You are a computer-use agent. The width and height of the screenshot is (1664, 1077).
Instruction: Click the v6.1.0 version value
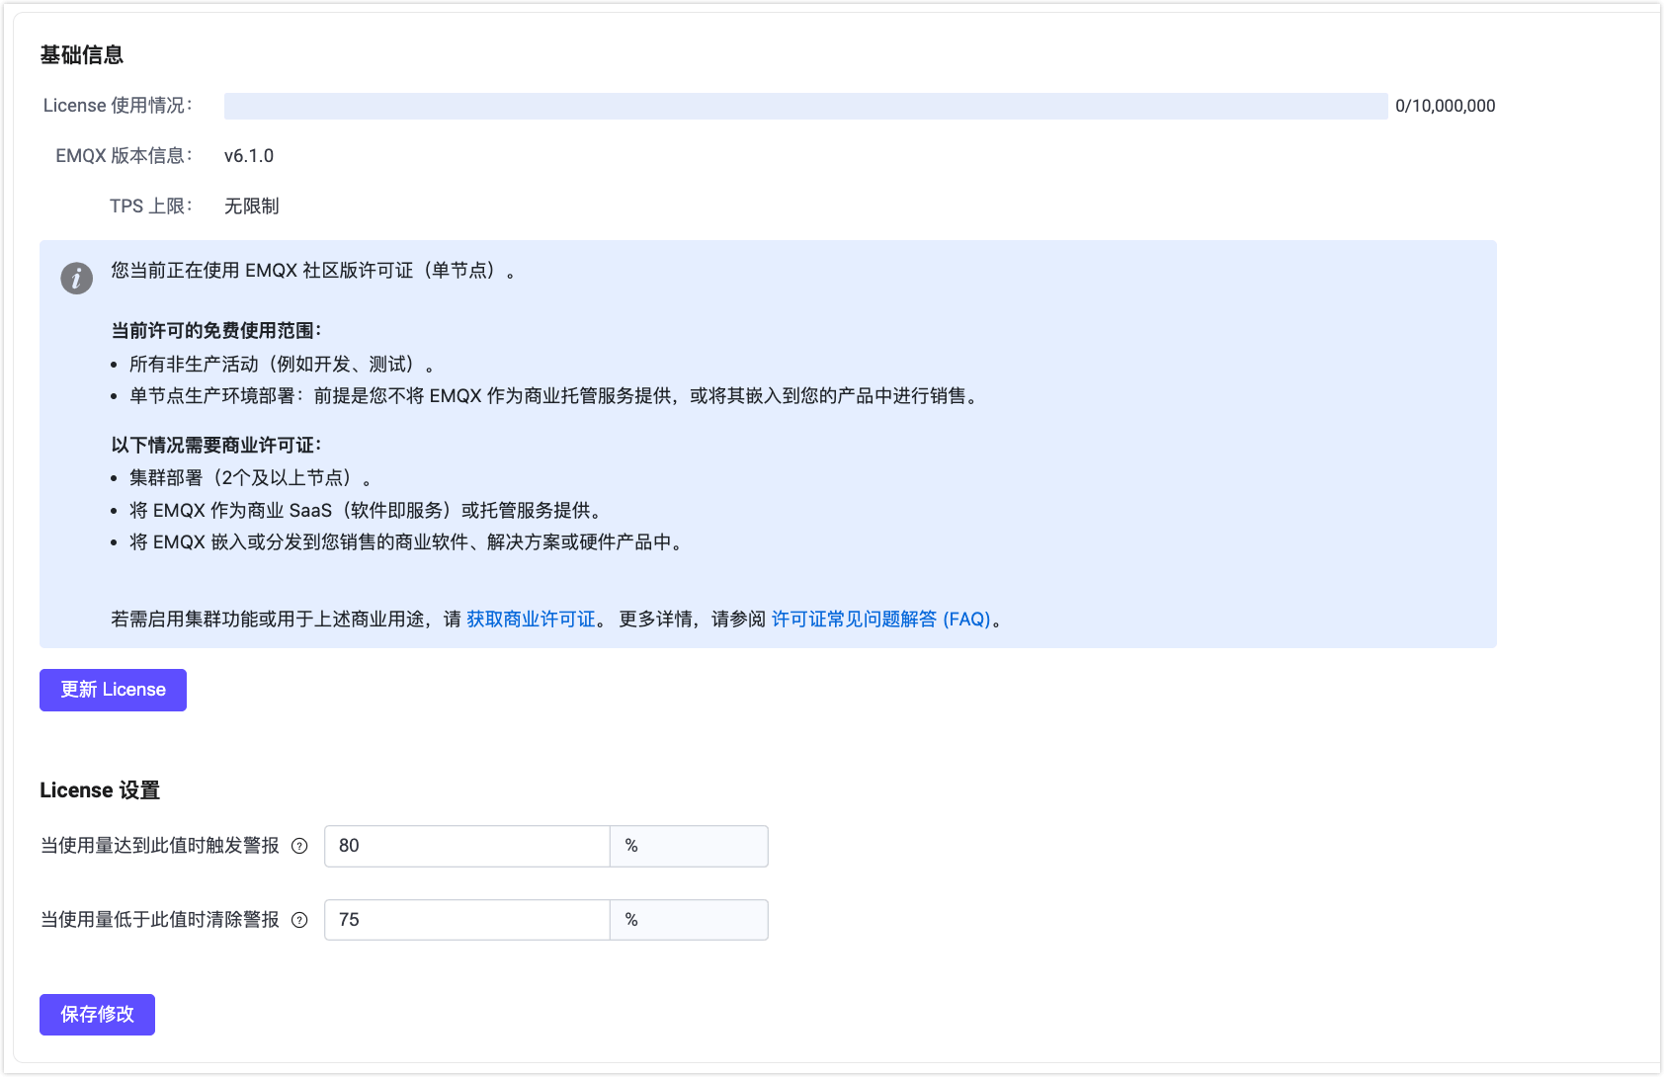[x=249, y=156]
